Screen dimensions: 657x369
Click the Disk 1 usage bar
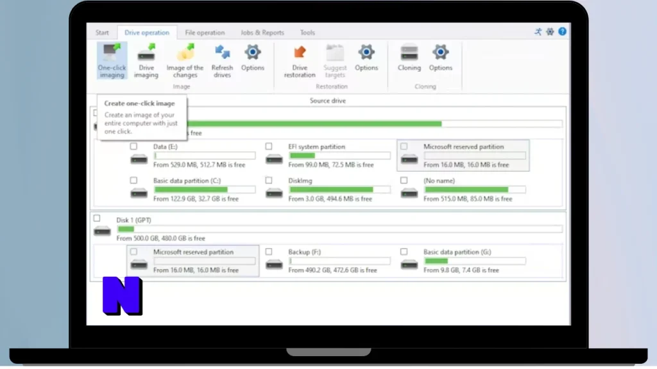[339, 229]
